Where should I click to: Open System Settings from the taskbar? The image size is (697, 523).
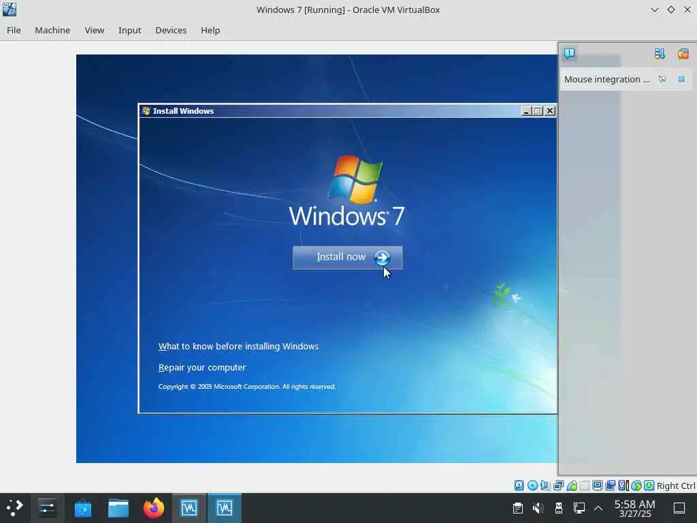coord(47,508)
